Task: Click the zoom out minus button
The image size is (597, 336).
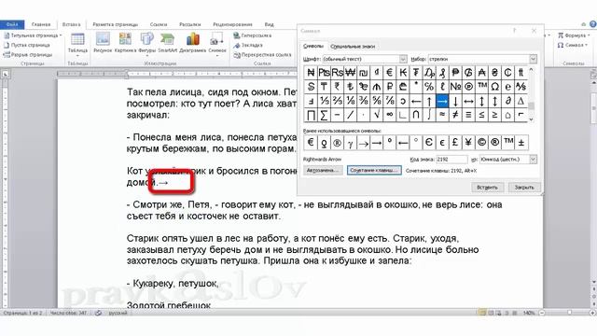Action: coord(542,313)
